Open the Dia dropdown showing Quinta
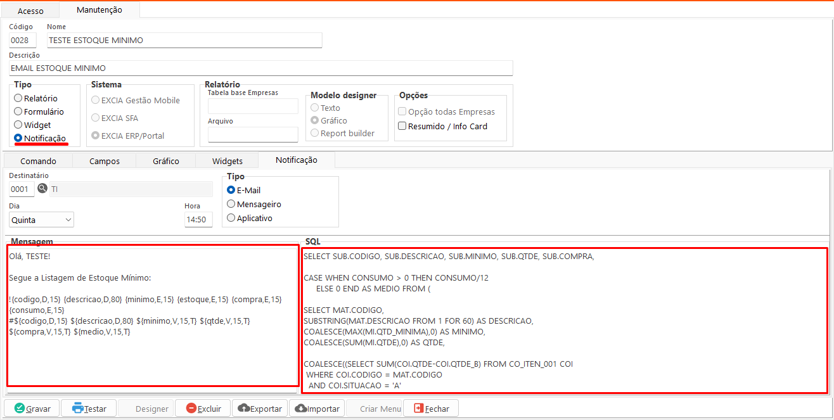 point(42,220)
